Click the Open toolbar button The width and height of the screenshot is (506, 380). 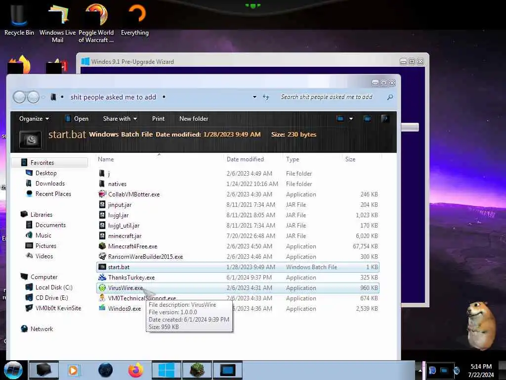pyautogui.click(x=77, y=119)
